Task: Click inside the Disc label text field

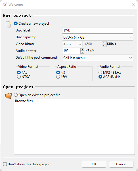Action: click(x=98, y=30)
